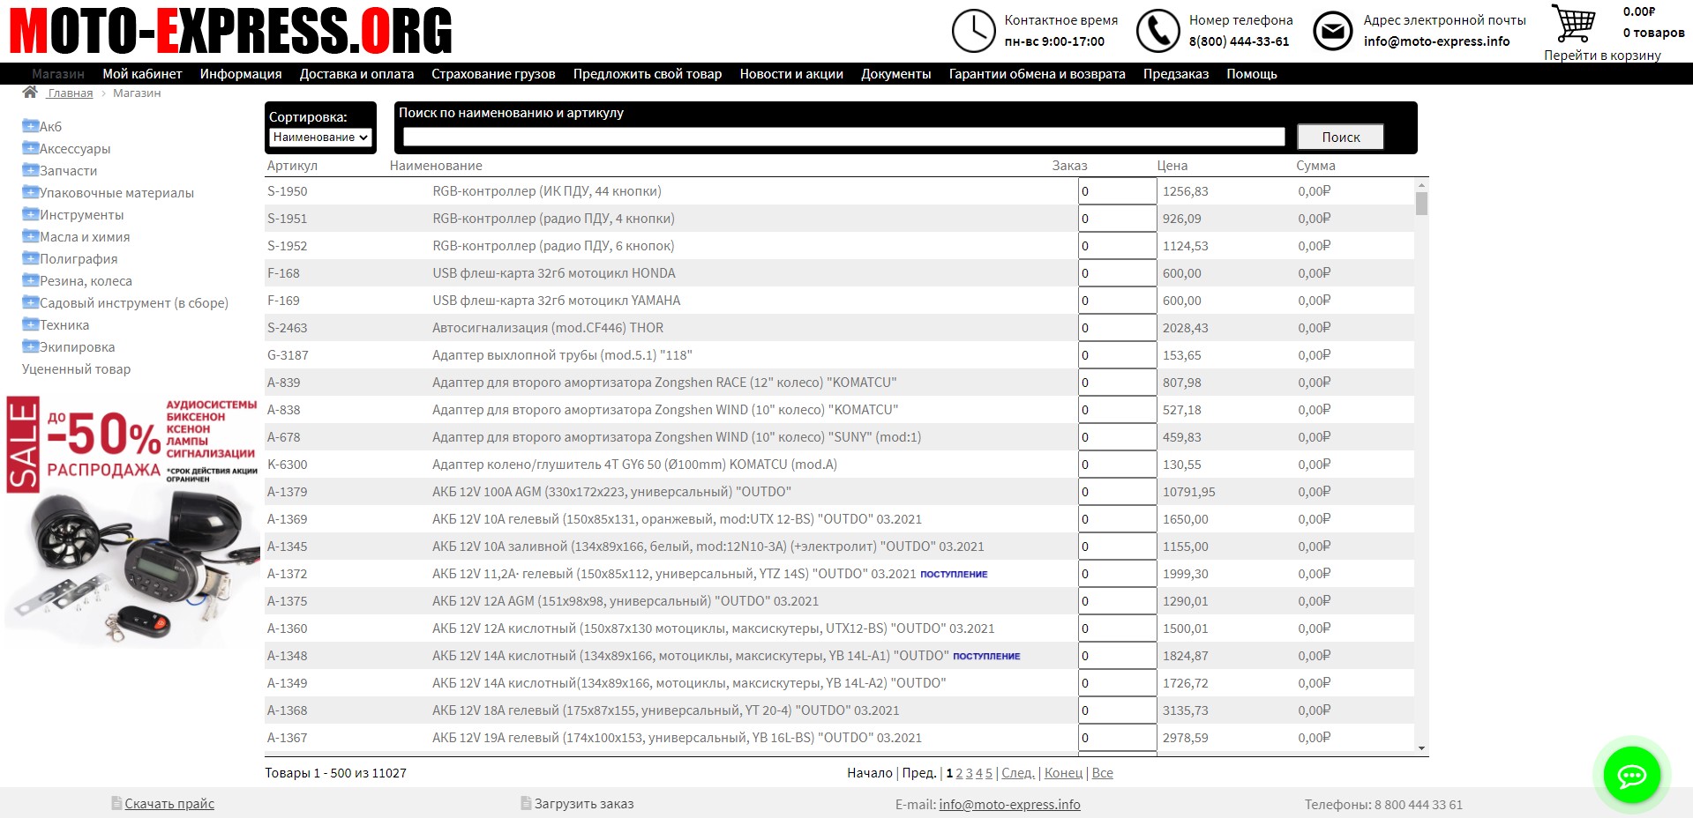Screen dimensions: 1693x818
Task: Go to page 5 of products
Action: 989,773
